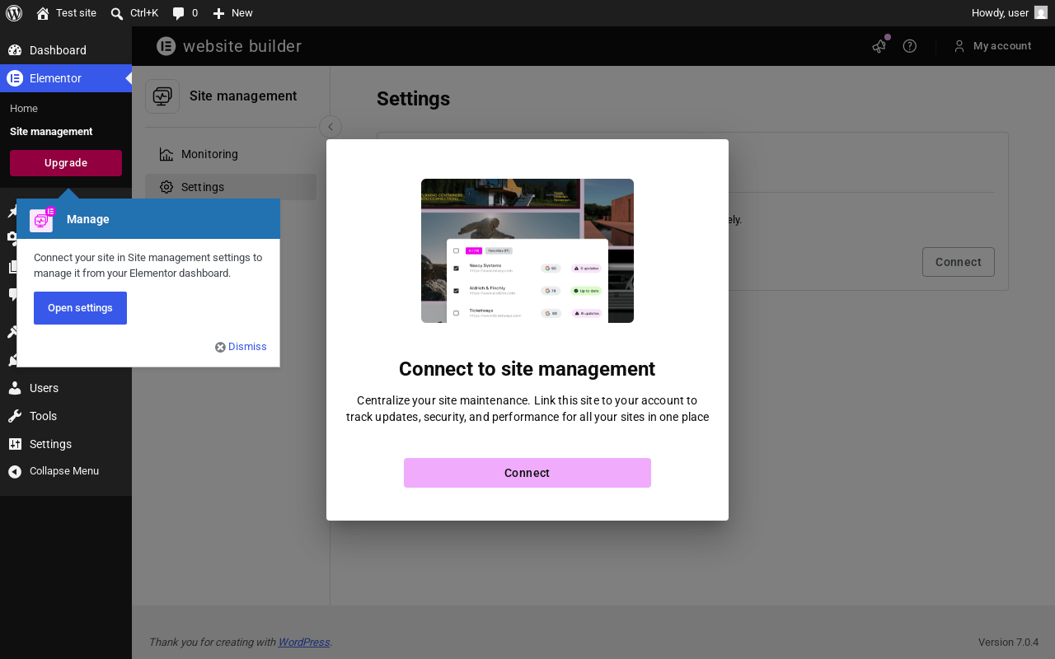Click the Settings gear icon in Site management panel
The image size is (1055, 659).
click(166, 187)
